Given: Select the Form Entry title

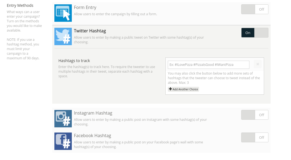Looking at the screenshot, I should 85,7.
